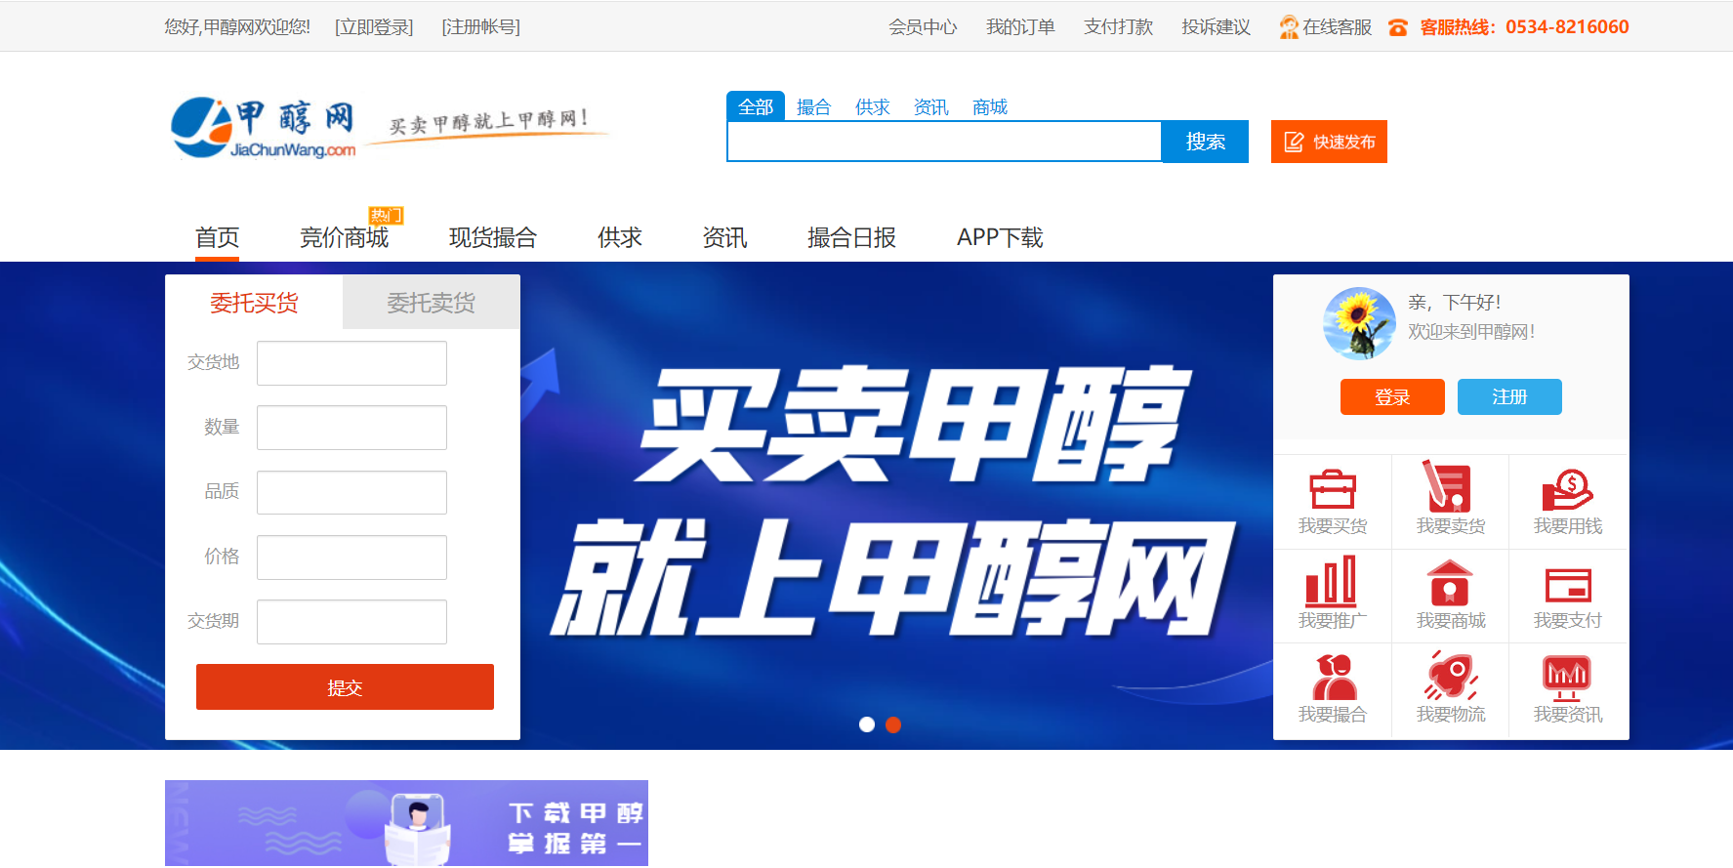The height and width of the screenshot is (868, 1733).
Task: Open 供求 in the main navigation
Action: [x=620, y=237]
